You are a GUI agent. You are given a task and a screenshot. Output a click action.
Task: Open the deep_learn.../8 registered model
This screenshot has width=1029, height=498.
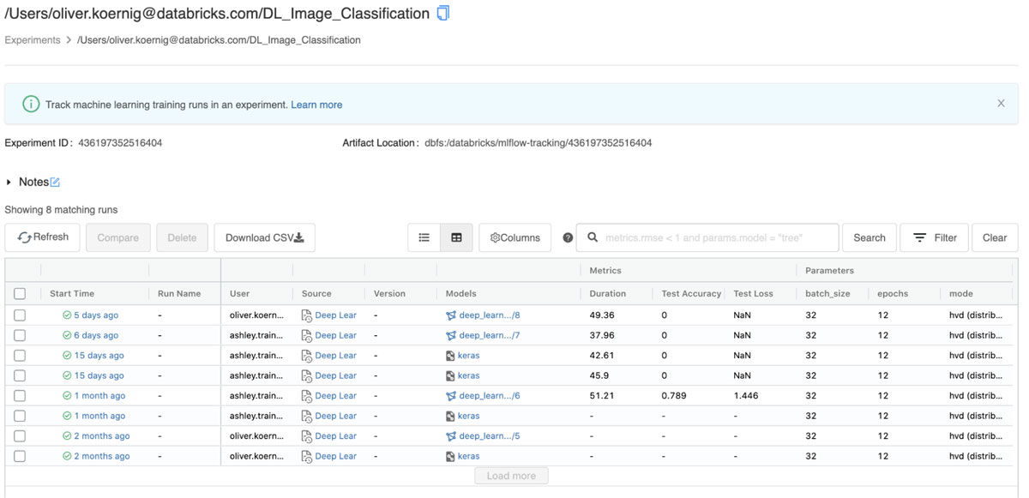[489, 315]
